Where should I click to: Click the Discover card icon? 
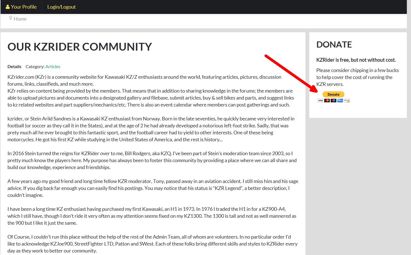point(347,100)
